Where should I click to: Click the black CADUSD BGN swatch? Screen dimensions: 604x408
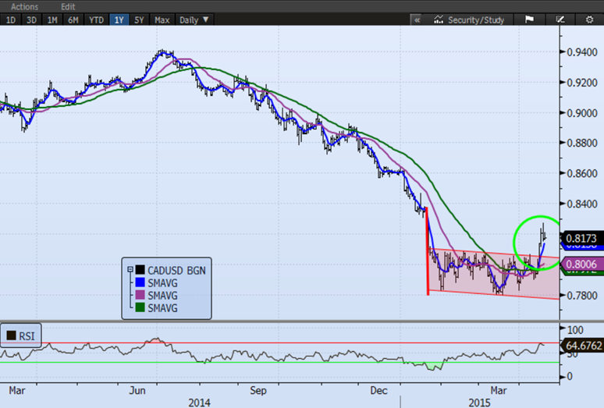[x=140, y=269]
